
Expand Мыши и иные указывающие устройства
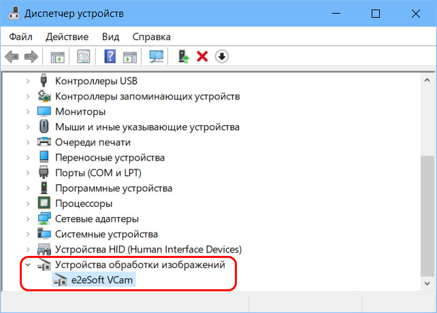coord(28,127)
